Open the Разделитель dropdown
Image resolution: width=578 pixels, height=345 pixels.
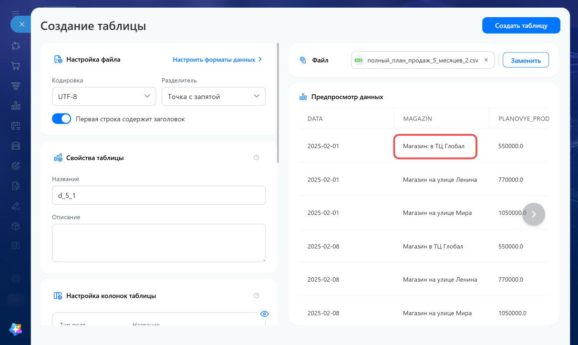tap(214, 96)
